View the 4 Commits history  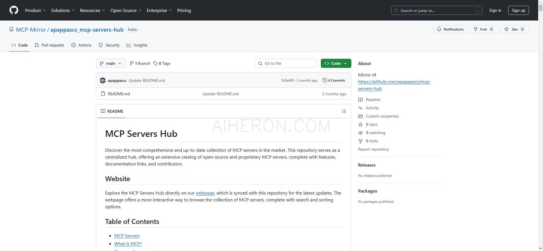point(334,80)
